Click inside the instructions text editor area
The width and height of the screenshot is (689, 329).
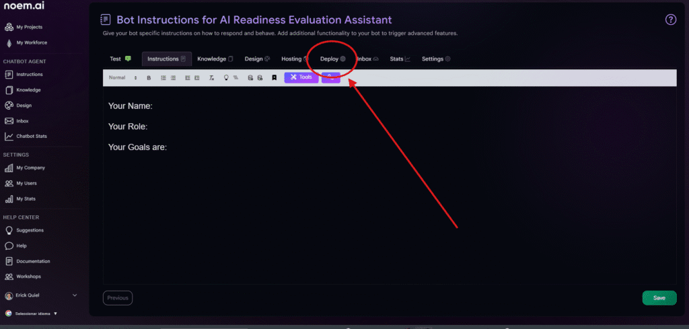pyautogui.click(x=390, y=202)
